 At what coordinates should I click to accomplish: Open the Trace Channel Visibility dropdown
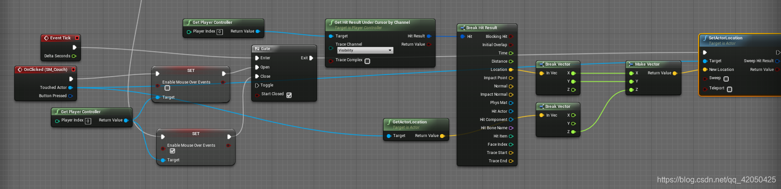click(x=365, y=50)
